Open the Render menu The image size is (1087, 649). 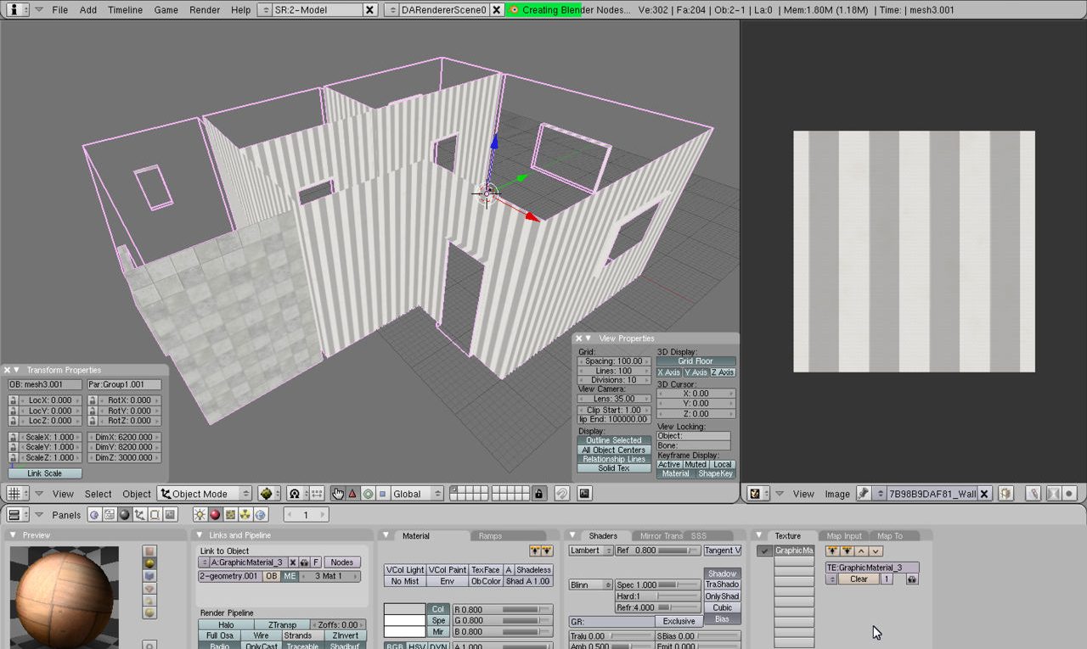click(x=205, y=10)
